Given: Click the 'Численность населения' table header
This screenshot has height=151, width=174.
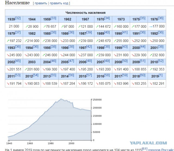Looking at the screenshot, I should click(85, 13).
